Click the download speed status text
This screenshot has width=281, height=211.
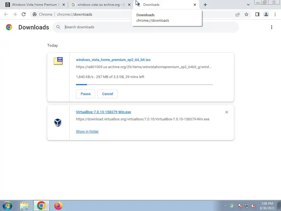coord(110,77)
